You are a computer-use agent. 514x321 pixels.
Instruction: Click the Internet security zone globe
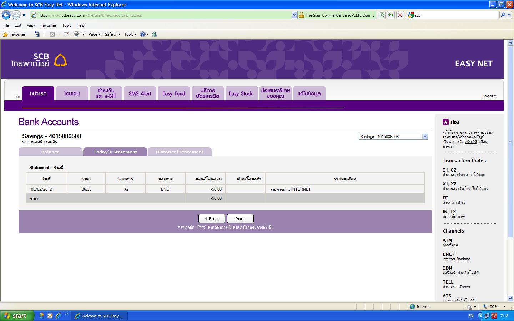pos(413,307)
